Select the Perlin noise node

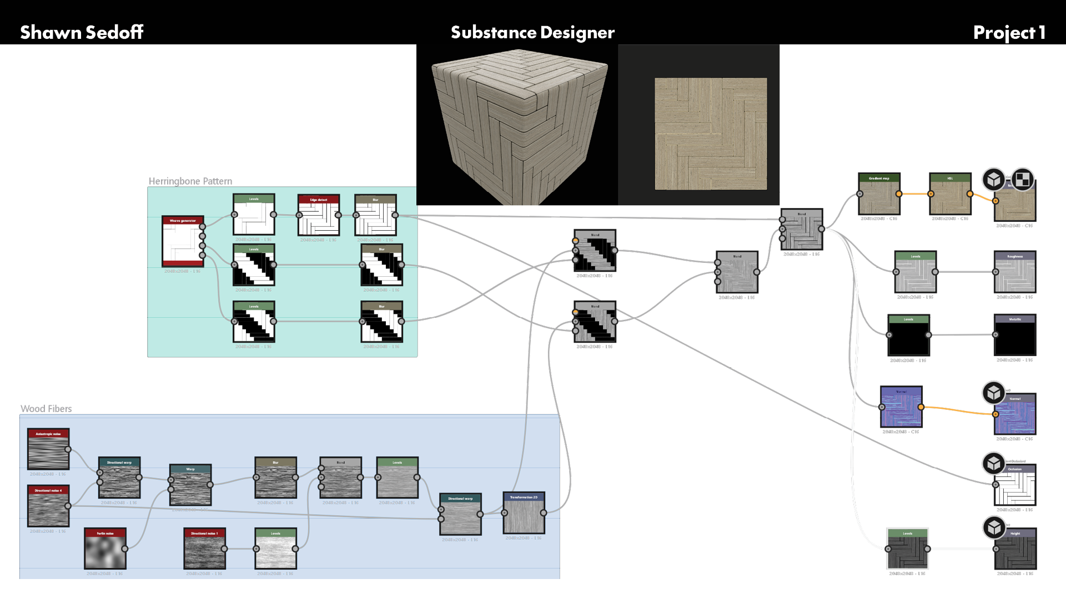pos(105,549)
